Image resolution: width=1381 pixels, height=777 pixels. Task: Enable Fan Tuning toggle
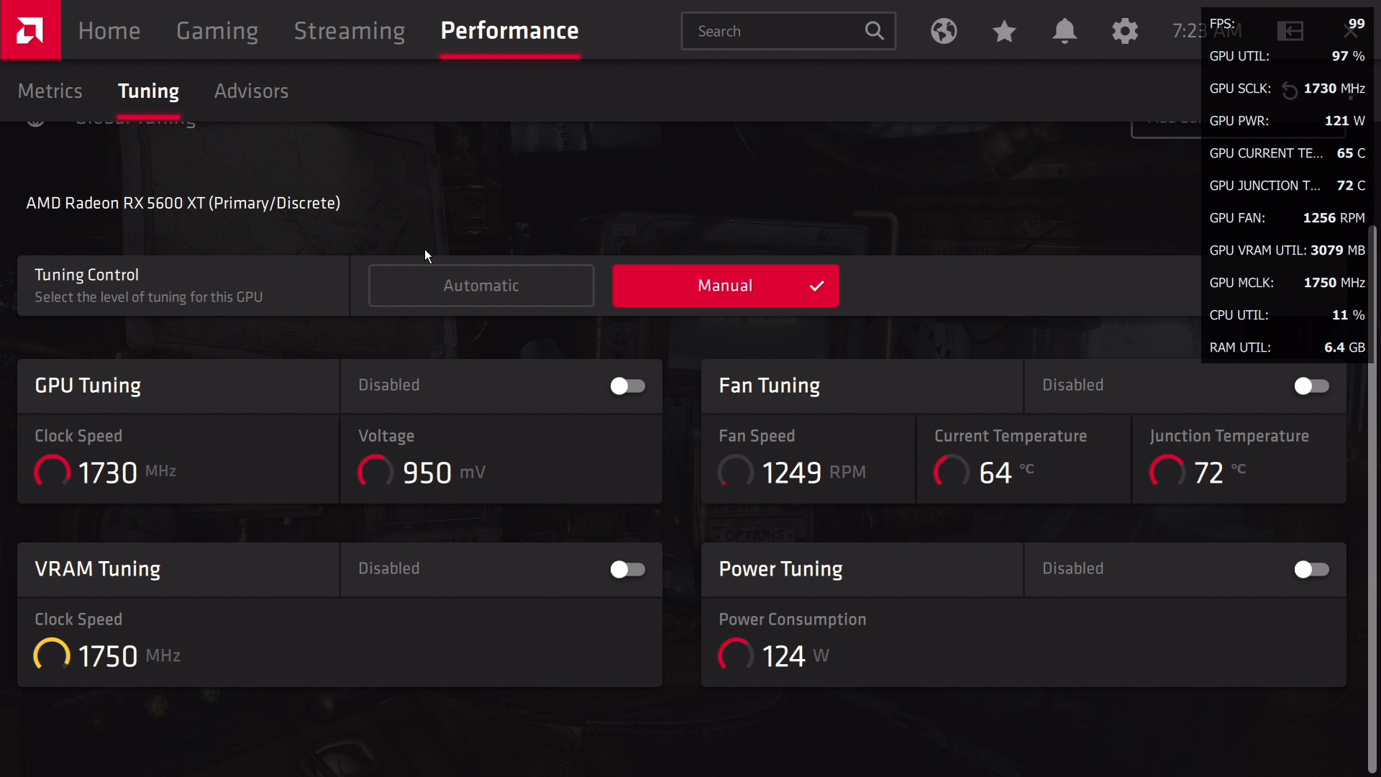point(1311,386)
